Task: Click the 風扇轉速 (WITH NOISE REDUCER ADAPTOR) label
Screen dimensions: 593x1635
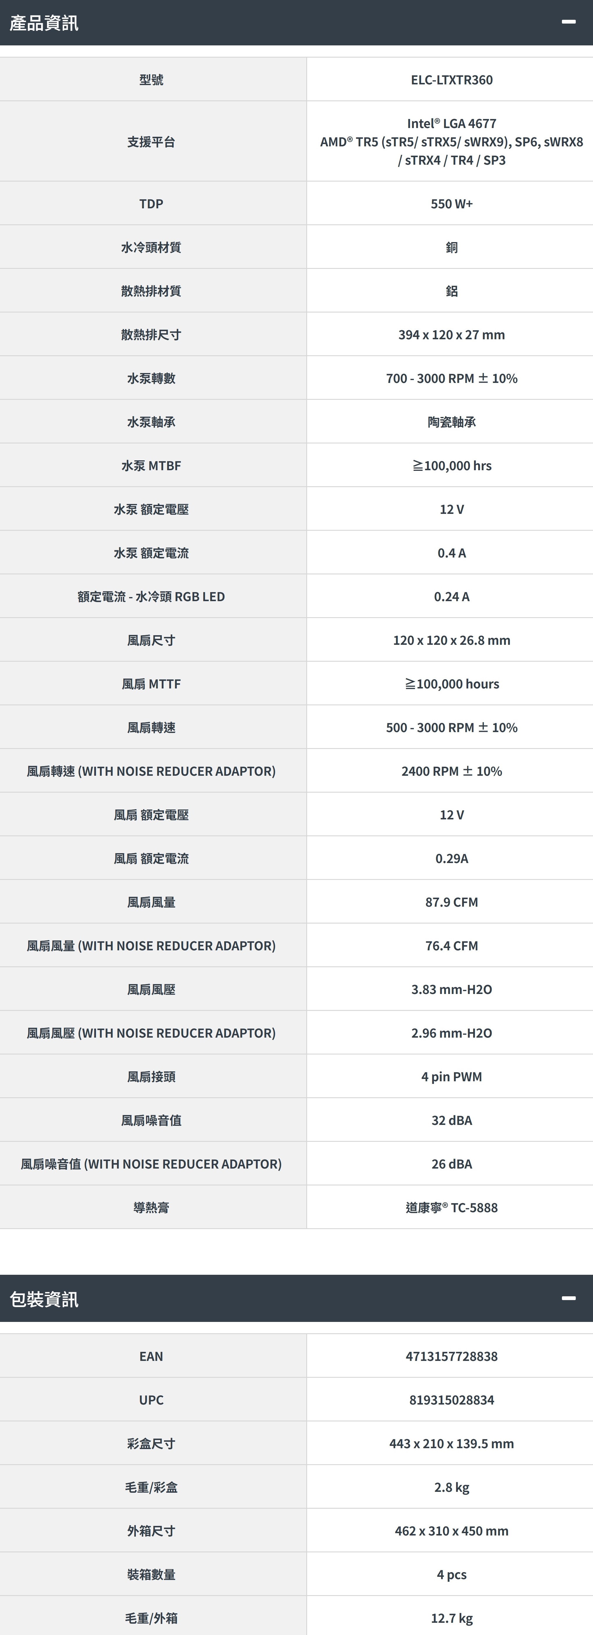Action: click(x=151, y=771)
